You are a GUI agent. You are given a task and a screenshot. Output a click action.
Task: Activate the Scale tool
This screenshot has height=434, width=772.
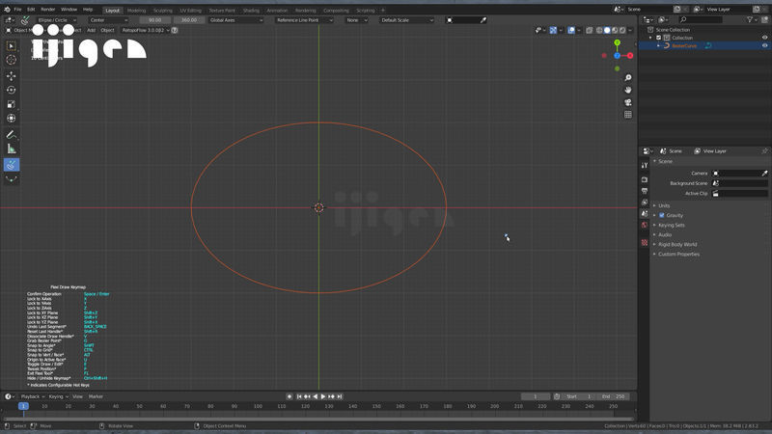pos(12,104)
